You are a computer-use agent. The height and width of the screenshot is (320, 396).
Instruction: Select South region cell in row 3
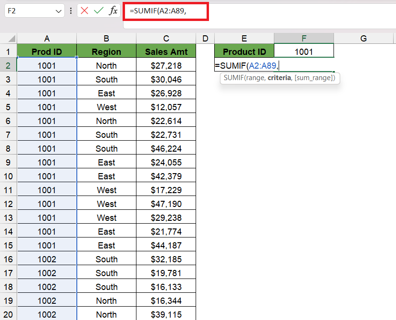tap(106, 80)
